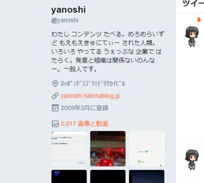Select the ツイート tab at top right
Image resolution: width=204 pixels, height=183 pixels.
pos(193,3)
